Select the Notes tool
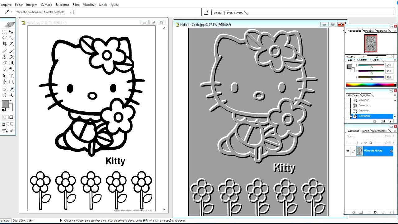398x224 pixels. click(4, 89)
